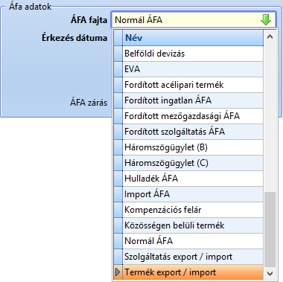The image size is (283, 282).
Task: Choose Fordított szolgáltatás ÁFA entry
Action: pos(193,132)
